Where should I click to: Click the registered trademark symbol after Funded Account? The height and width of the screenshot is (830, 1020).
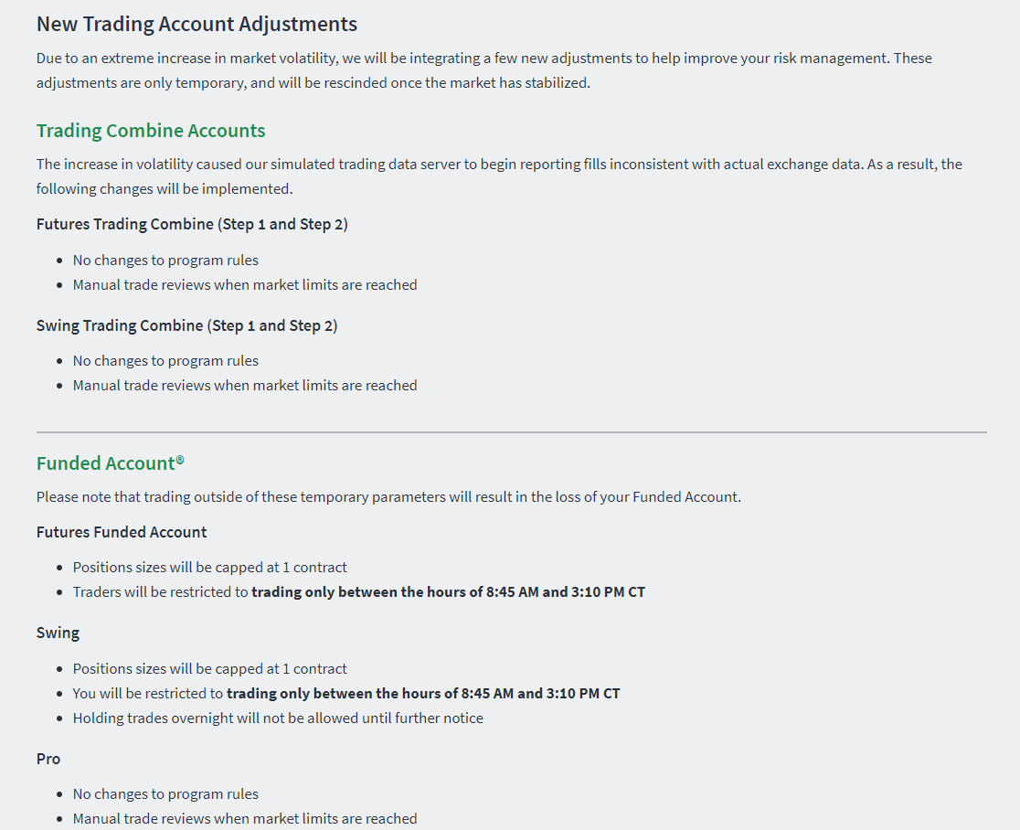pos(180,460)
